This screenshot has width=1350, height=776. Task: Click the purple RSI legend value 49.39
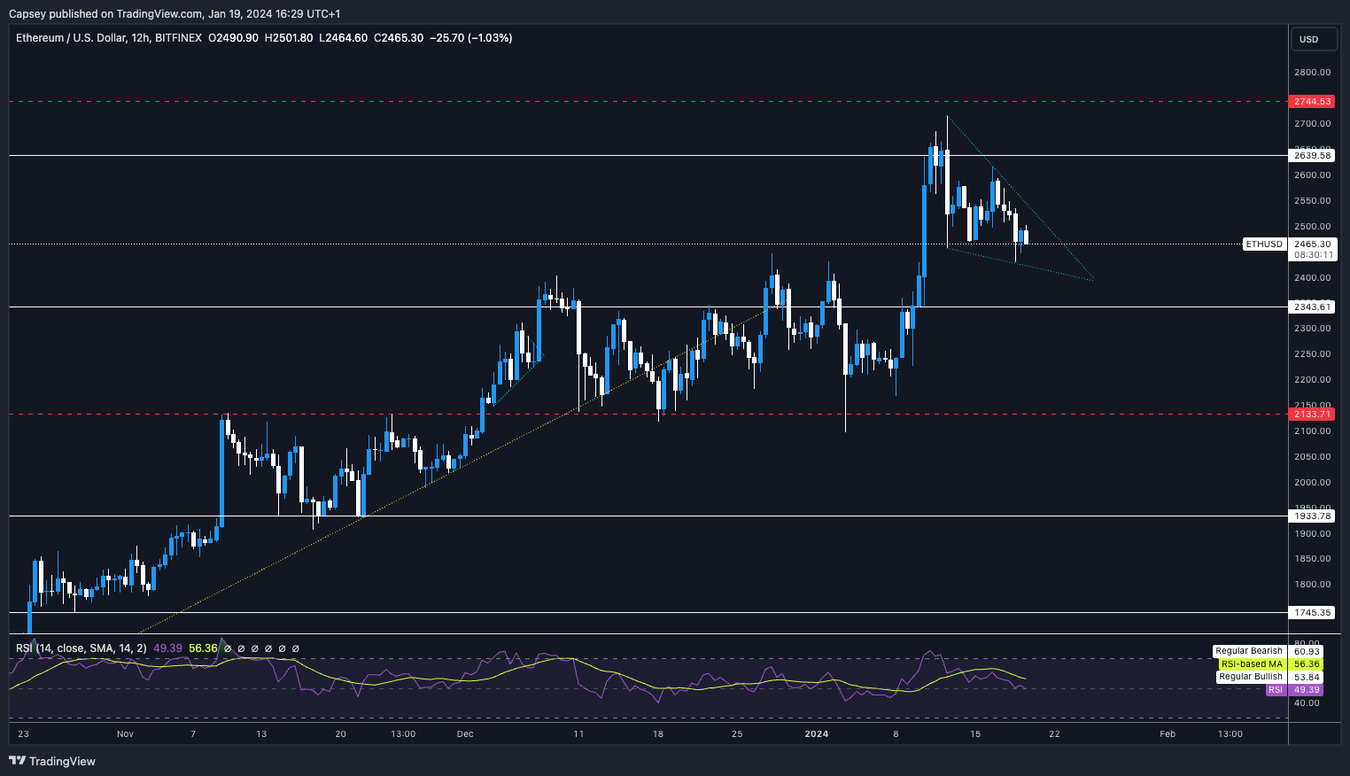(x=167, y=648)
